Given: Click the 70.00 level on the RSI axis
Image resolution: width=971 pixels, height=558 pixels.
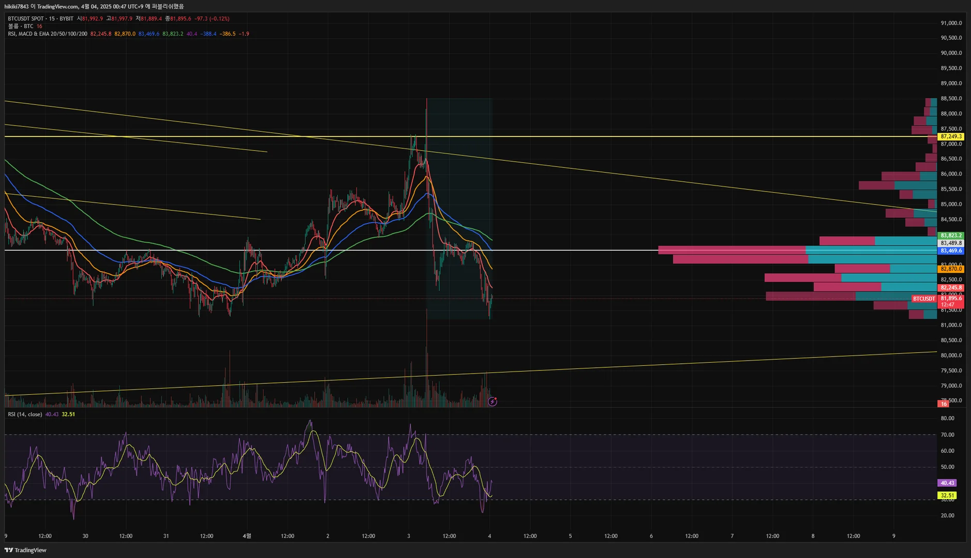Looking at the screenshot, I should pos(948,435).
